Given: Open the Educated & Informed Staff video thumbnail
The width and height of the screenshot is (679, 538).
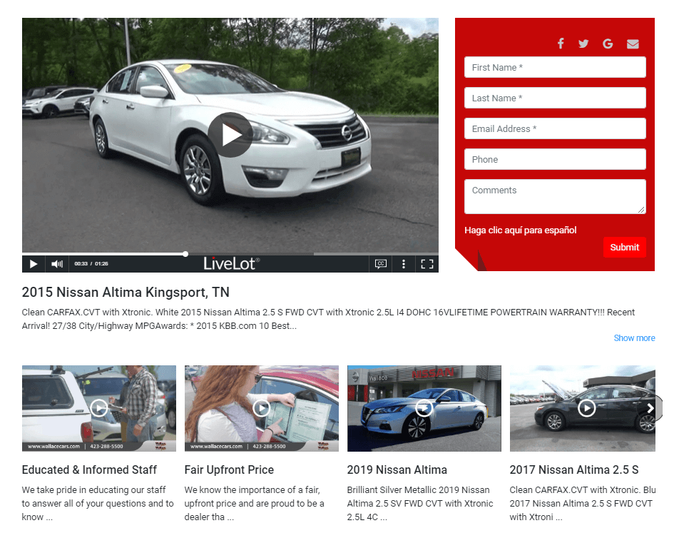Looking at the screenshot, I should point(99,408).
